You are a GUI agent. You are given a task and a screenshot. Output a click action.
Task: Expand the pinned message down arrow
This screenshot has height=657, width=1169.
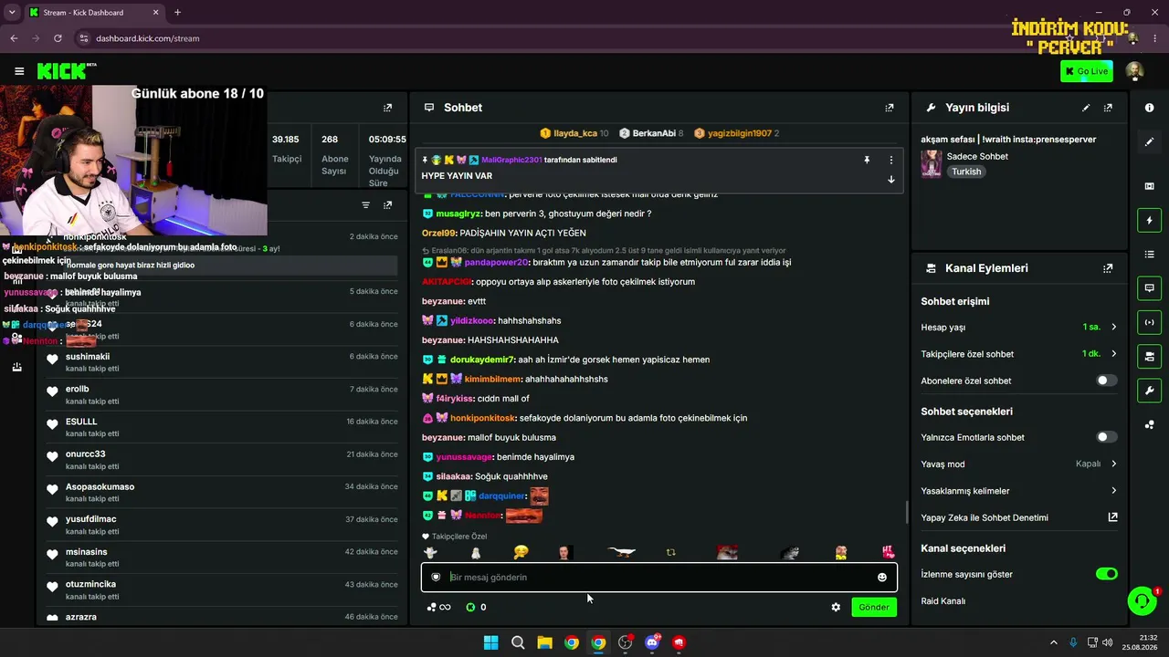click(x=891, y=179)
